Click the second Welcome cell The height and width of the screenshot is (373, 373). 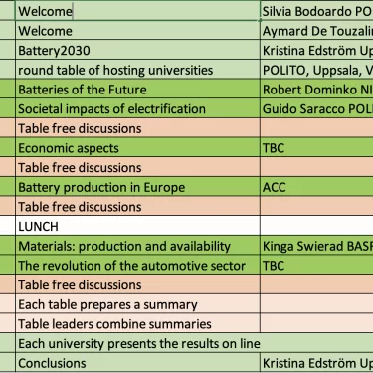pyautogui.click(x=137, y=31)
